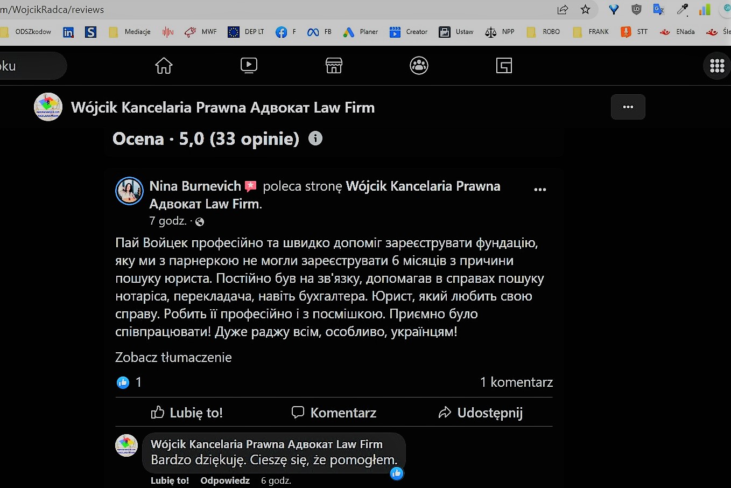Open the STT bookmark
The image size is (731, 488).
pyautogui.click(x=634, y=32)
